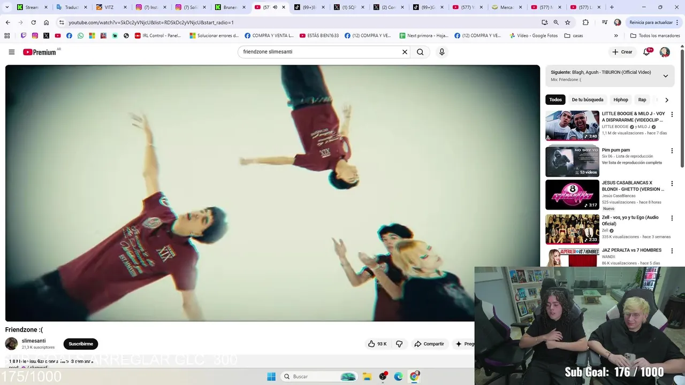The image size is (685, 385).
Task: Click Reinicia para actualizar button
Action: tap(651, 22)
